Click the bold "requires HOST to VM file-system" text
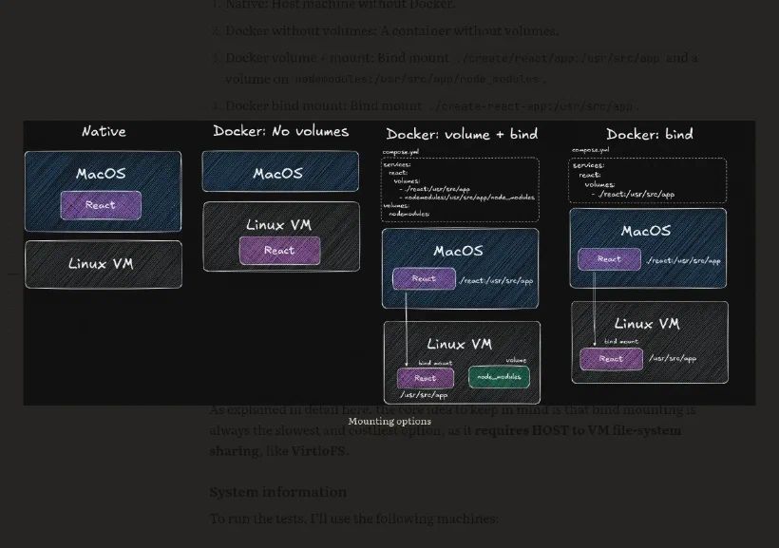This screenshot has height=548, width=779. click(x=578, y=430)
